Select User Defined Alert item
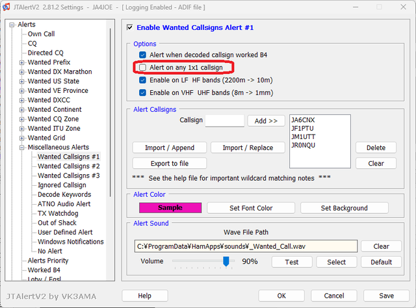Image resolution: width=416 pixels, height=308 pixels. point(65,233)
